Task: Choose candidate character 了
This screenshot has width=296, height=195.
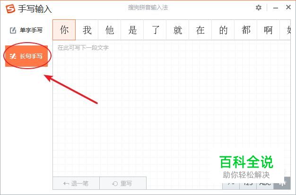Action: (155, 30)
